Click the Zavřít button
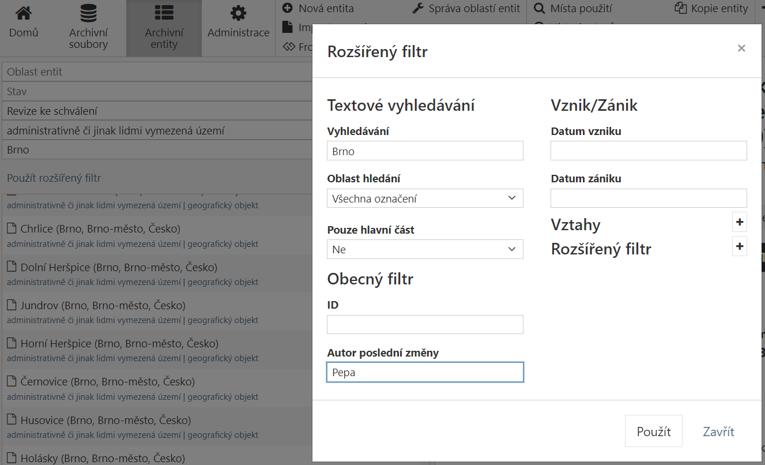Screen dimensions: 765x465 [x=718, y=432]
